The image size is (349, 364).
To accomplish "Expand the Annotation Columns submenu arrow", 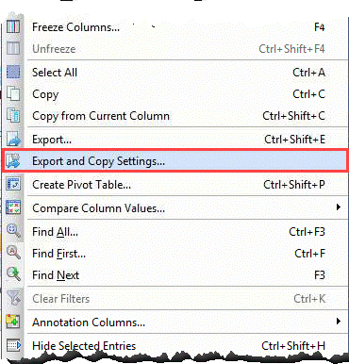I will (x=339, y=322).
